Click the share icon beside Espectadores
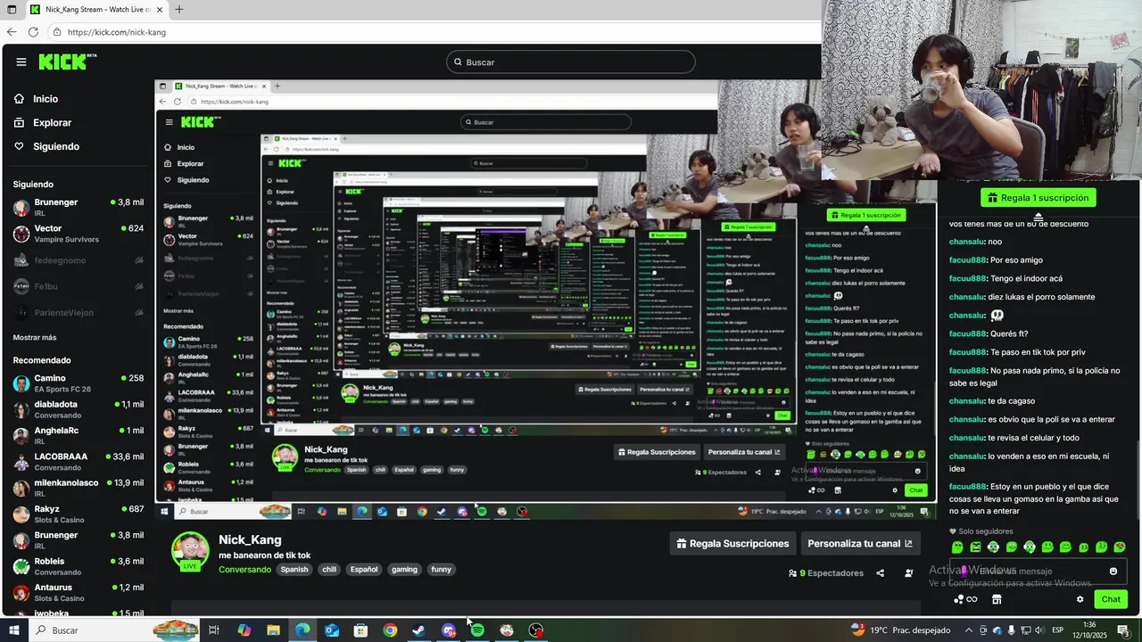The height and width of the screenshot is (642, 1142). pyautogui.click(x=881, y=573)
